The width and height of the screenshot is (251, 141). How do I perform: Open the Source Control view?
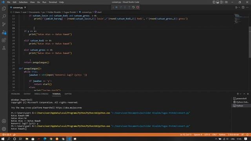click(x=4, y=24)
